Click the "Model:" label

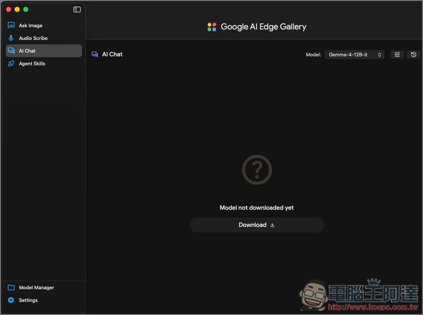[x=313, y=55]
